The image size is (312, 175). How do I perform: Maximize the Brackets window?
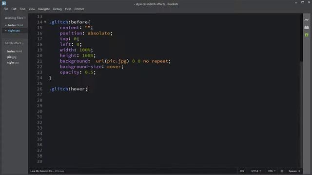point(302,2)
